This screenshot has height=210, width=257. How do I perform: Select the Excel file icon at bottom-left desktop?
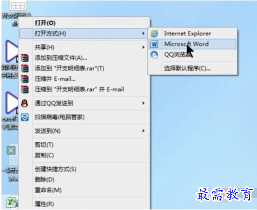pyautogui.click(x=11, y=202)
